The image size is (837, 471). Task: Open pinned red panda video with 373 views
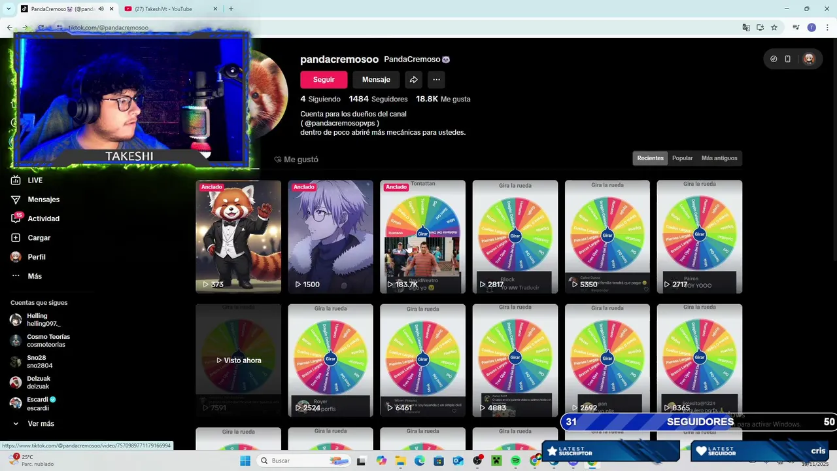238,236
